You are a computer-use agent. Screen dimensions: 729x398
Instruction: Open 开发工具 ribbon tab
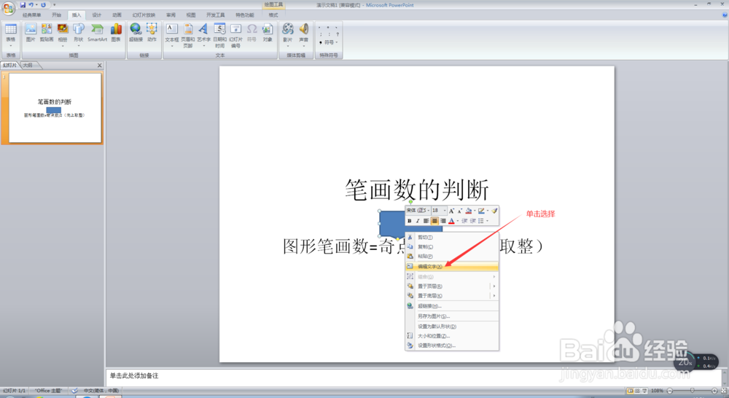[x=215, y=15]
